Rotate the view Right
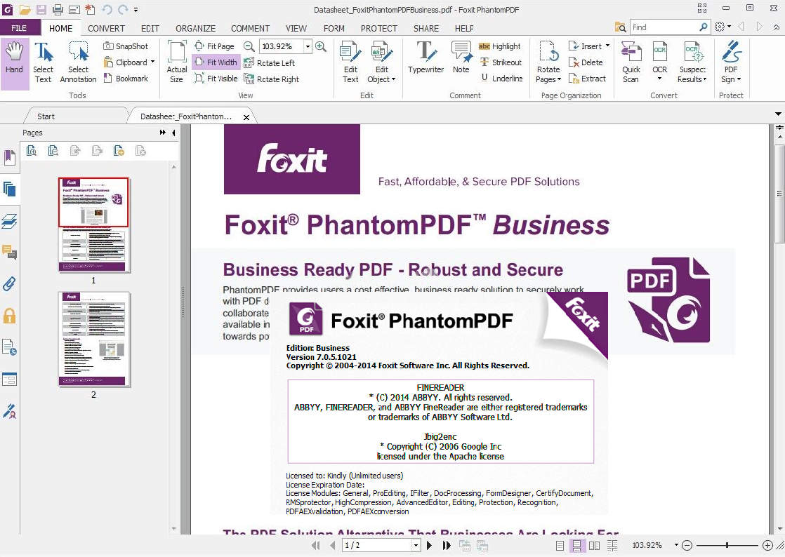This screenshot has height=557, width=785. click(271, 79)
